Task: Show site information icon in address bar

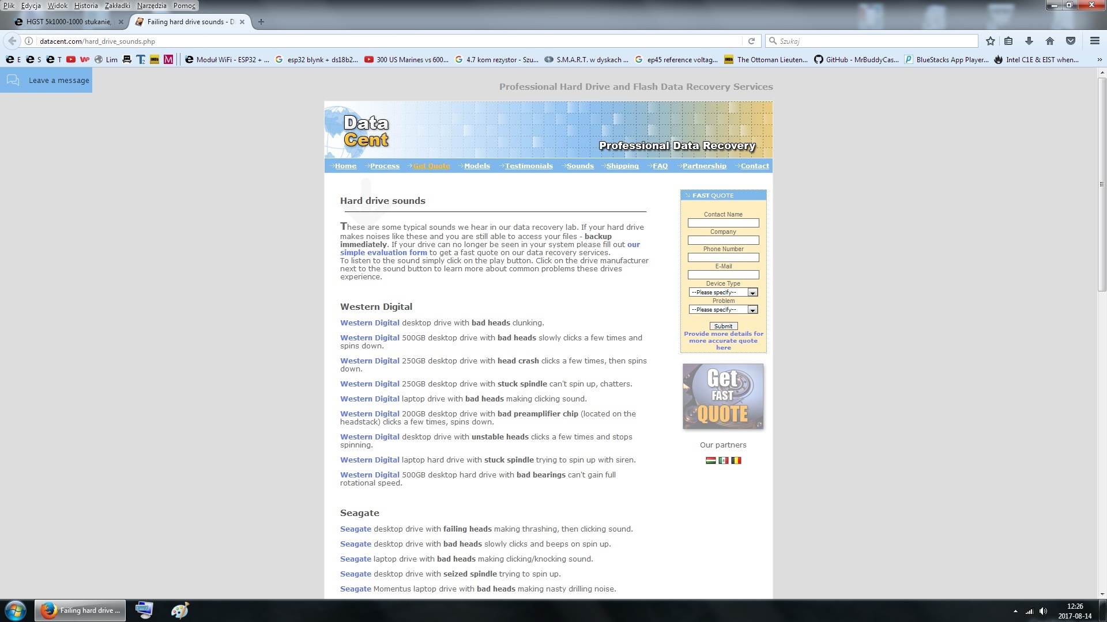Action: (x=29, y=41)
